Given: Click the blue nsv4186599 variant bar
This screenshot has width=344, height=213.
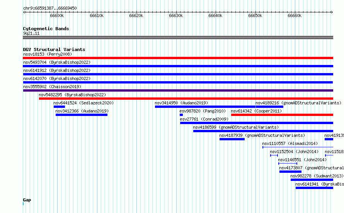Looking at the screenshot, I should [263, 131].
